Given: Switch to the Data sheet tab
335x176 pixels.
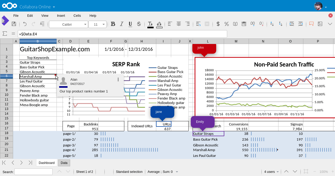Looking at the screenshot, I should (x=64, y=163).
